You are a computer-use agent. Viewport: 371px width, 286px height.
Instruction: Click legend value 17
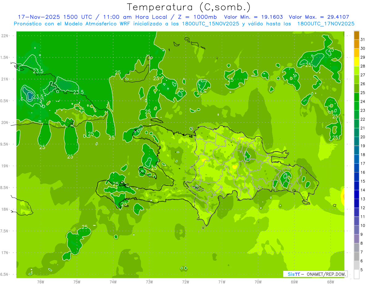coord(363,164)
